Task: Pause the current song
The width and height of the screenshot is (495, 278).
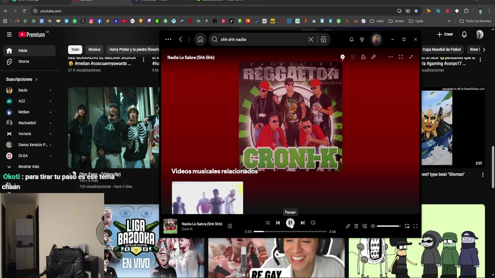Action: [x=290, y=223]
